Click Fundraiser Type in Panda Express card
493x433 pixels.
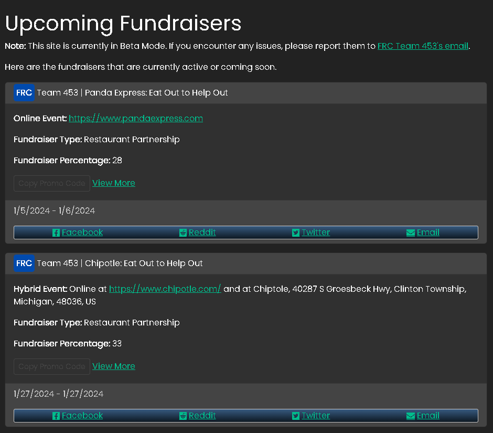coord(97,140)
